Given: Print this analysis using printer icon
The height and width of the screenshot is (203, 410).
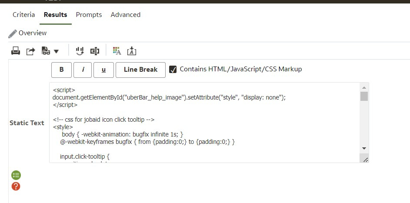Looking at the screenshot, I should [16, 51].
